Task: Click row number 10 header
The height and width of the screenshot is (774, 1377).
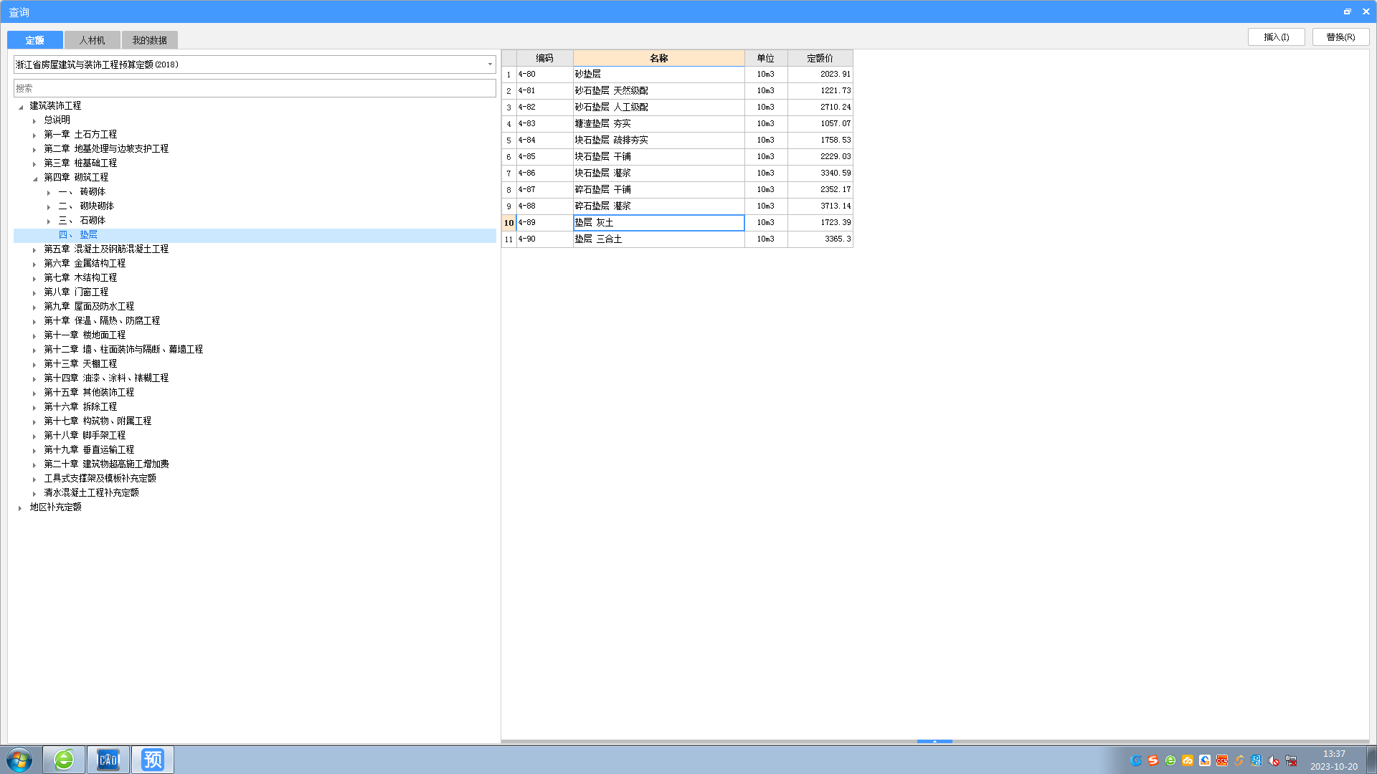Action: pos(508,222)
